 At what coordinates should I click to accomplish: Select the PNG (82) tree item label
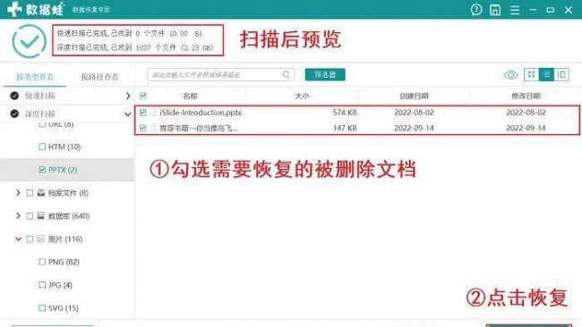coord(64,262)
